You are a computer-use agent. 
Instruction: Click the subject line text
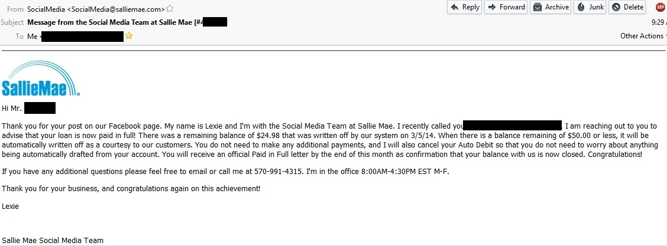pos(127,22)
